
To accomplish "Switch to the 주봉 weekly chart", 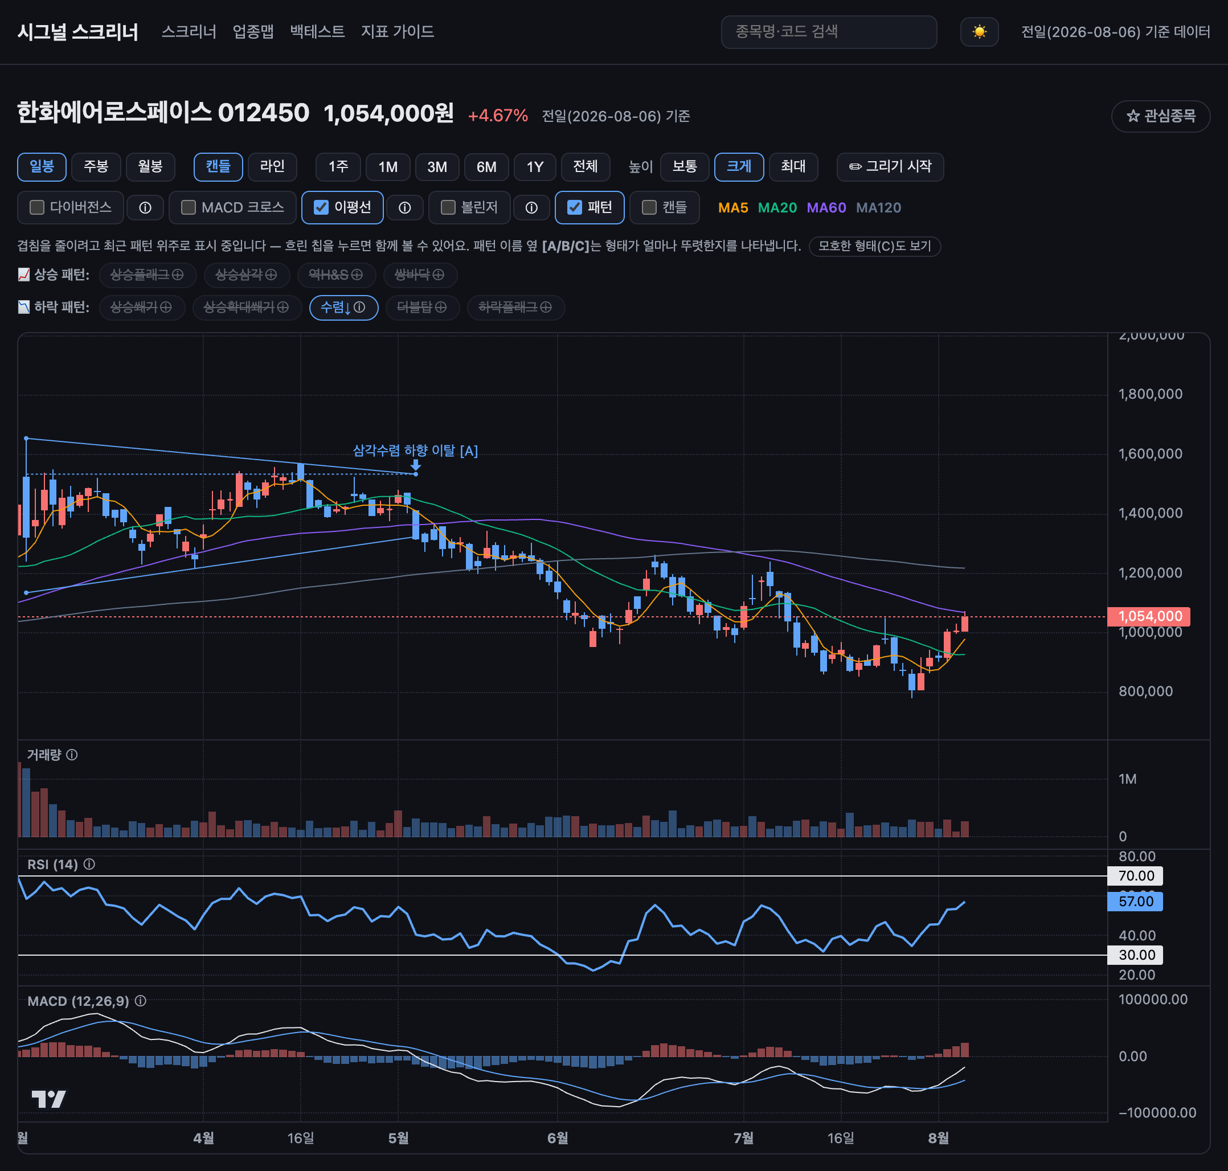I will [x=96, y=167].
